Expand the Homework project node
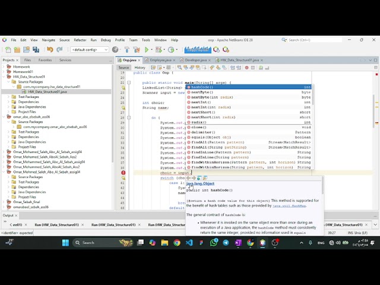 point(4,66)
